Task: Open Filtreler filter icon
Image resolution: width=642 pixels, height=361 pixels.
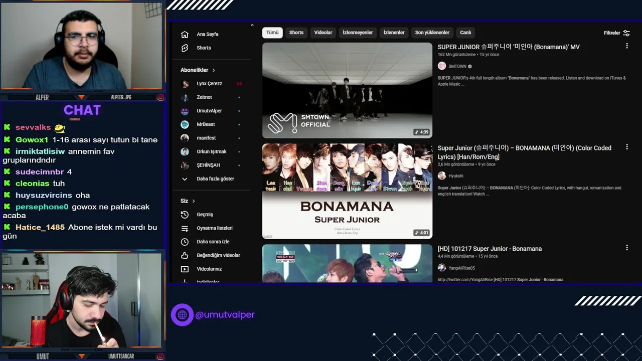Action: 626,33
